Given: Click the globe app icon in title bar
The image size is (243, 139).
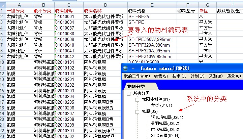Looking at the screenshot, I should tap(126, 67).
